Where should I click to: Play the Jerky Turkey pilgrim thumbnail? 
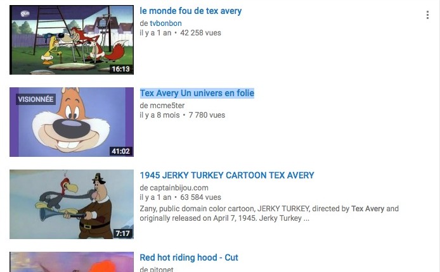pyautogui.click(x=72, y=204)
